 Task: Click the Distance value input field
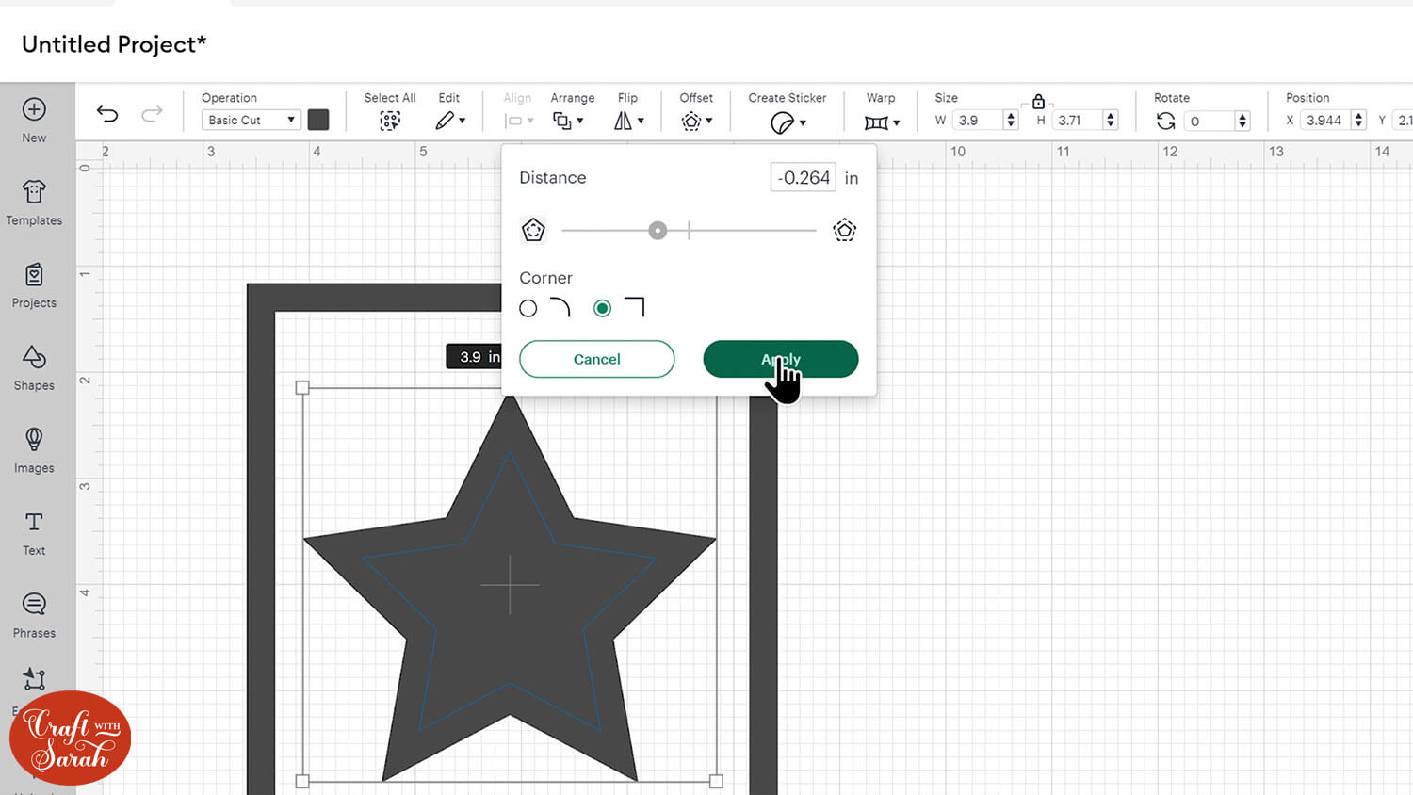[804, 178]
